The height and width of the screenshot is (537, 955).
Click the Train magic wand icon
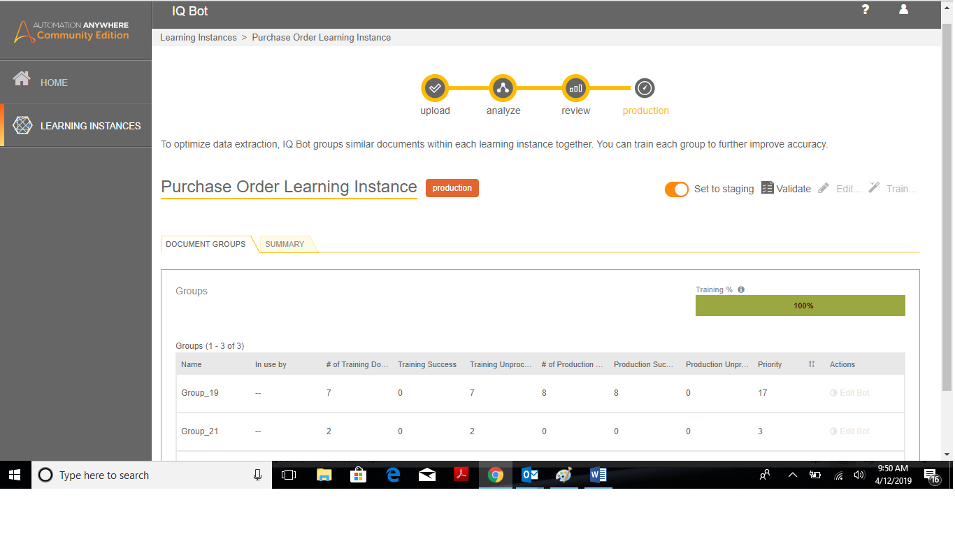(x=874, y=187)
